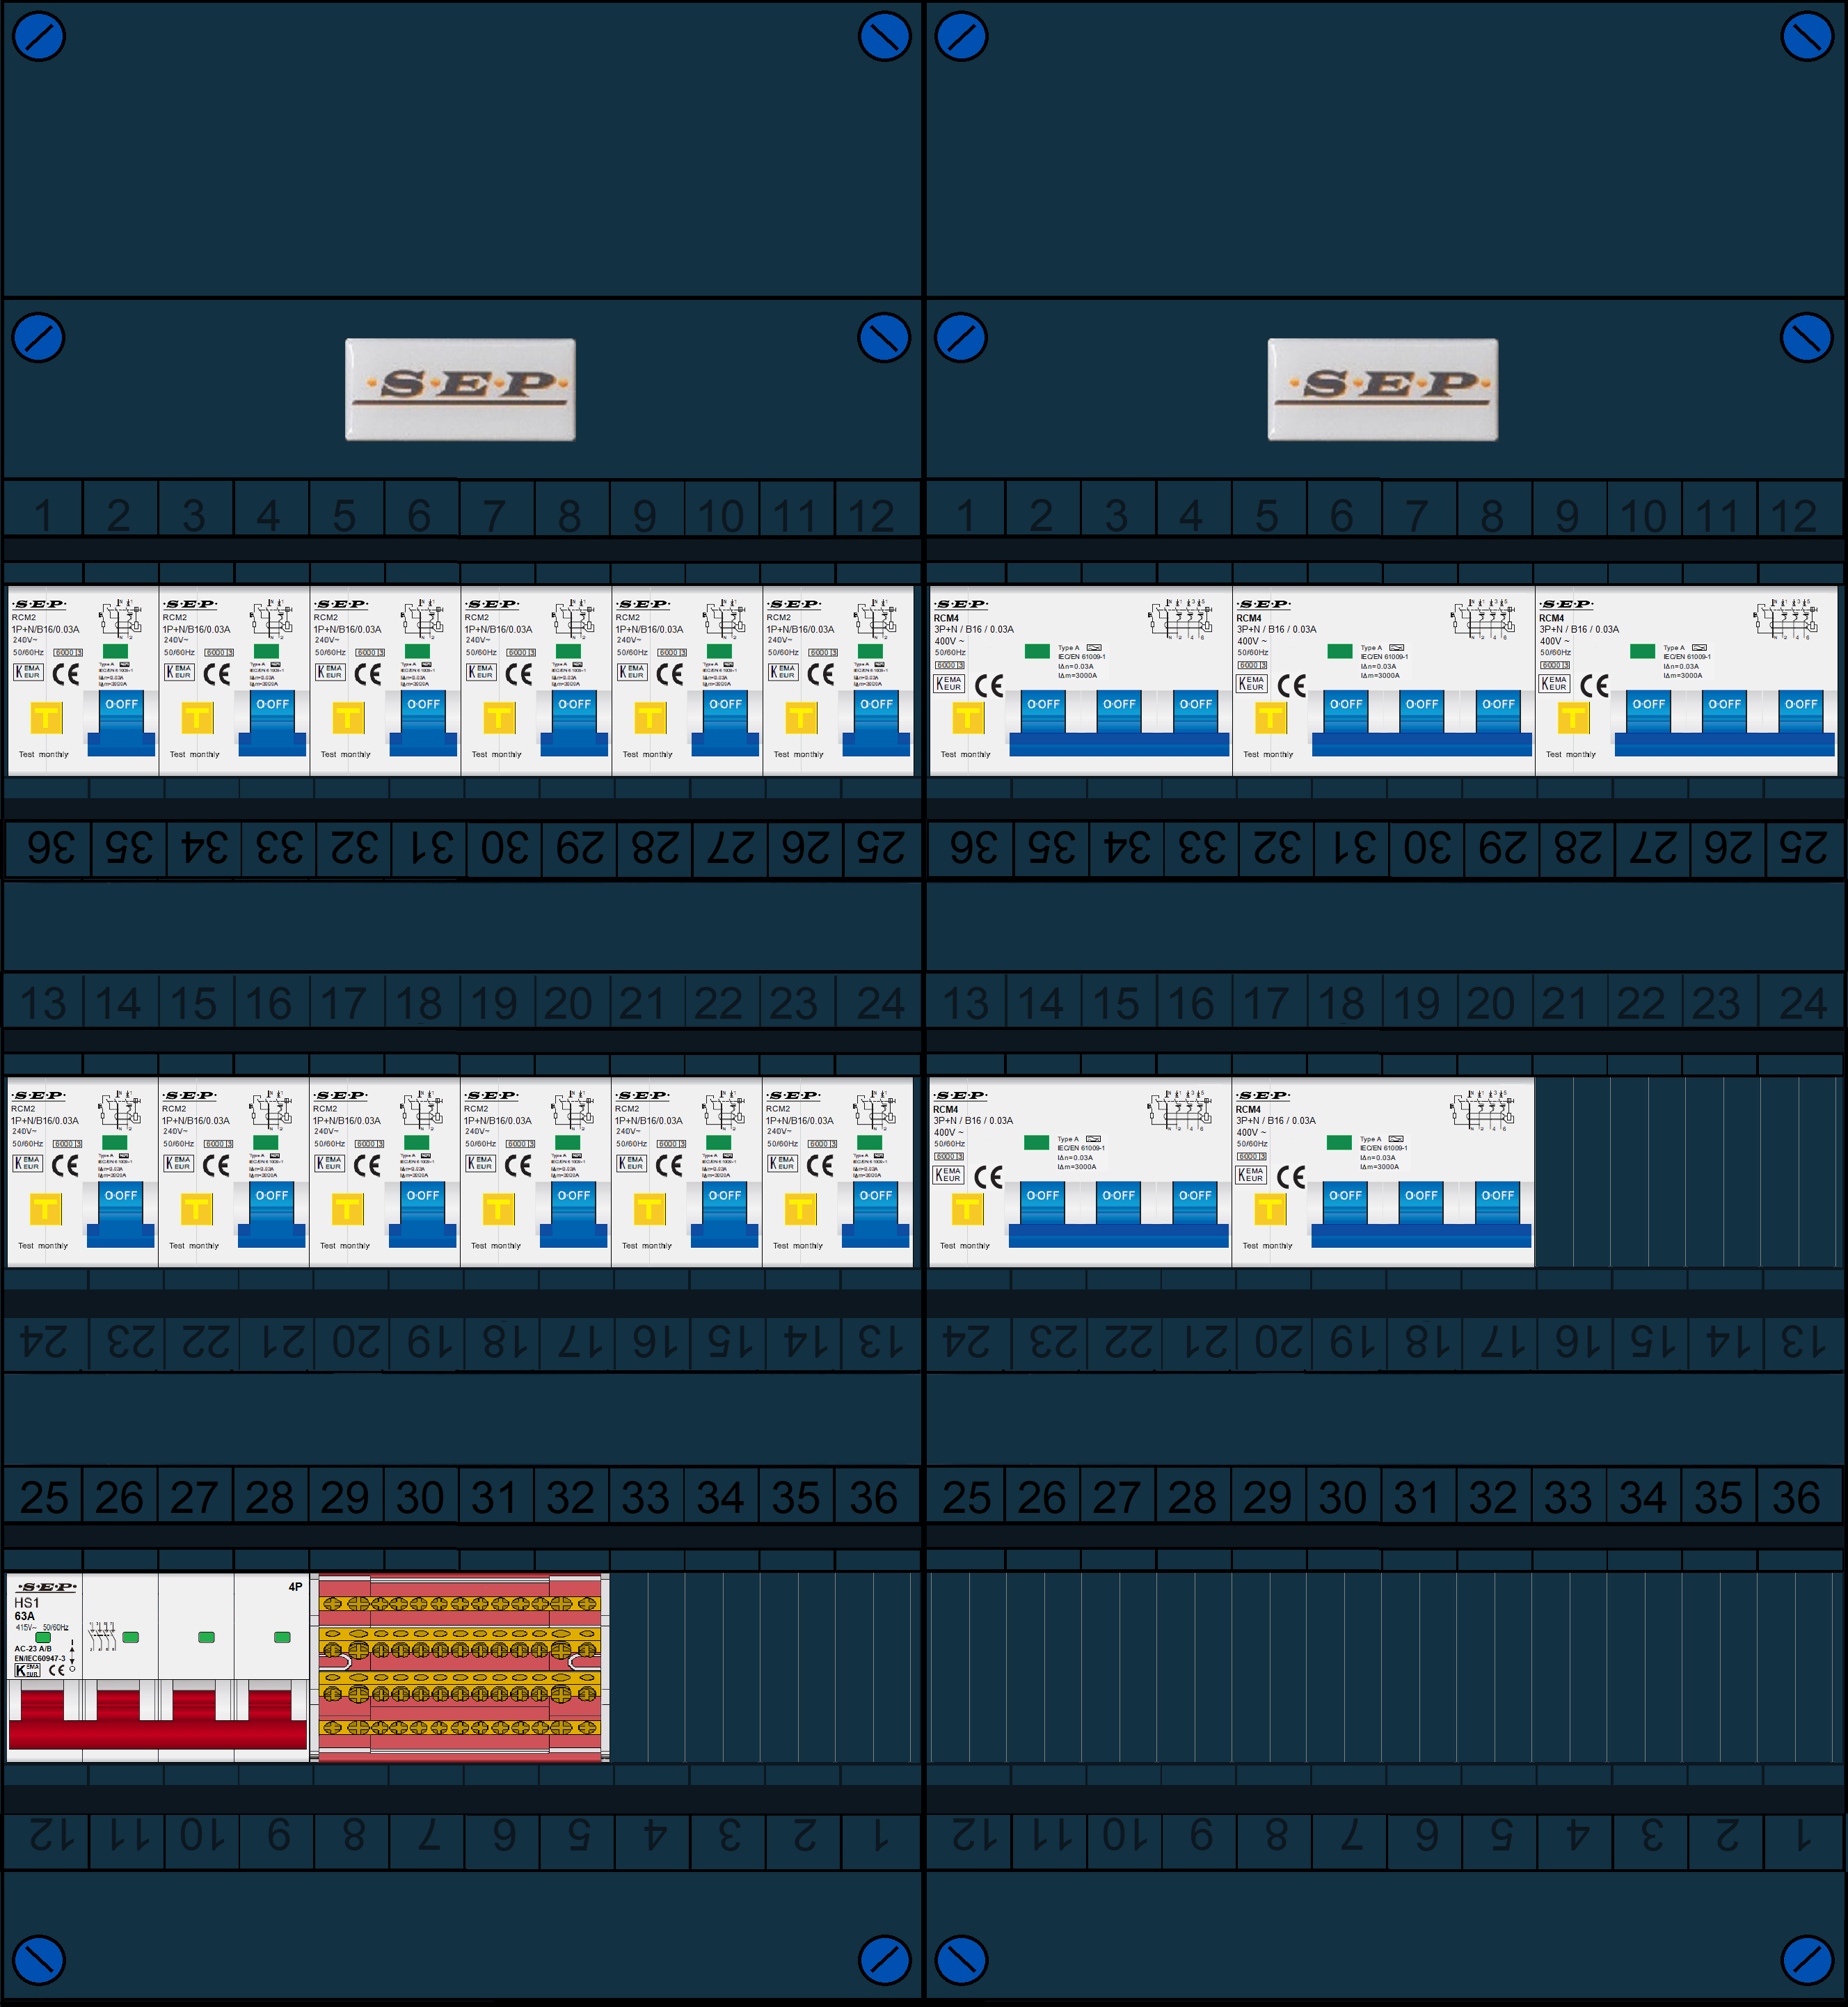Click green indicator window on right panel RCM4 under slots 9-12
This screenshot has height=2007, width=1848.
[1642, 651]
